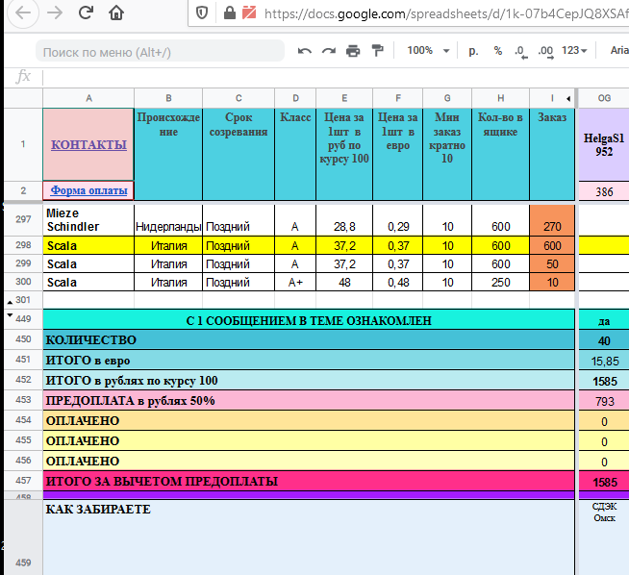The width and height of the screenshot is (629, 575).
Task: Navigate back with the browser back arrow
Action: pyautogui.click(x=21, y=13)
